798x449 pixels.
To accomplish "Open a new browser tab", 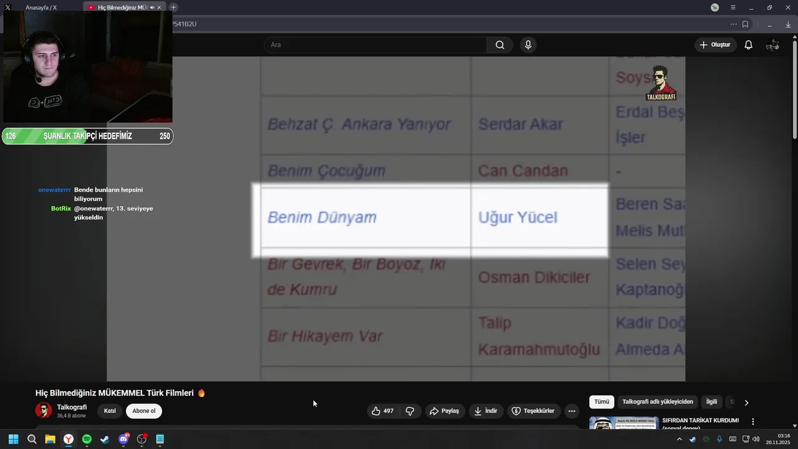I will tap(173, 7).
